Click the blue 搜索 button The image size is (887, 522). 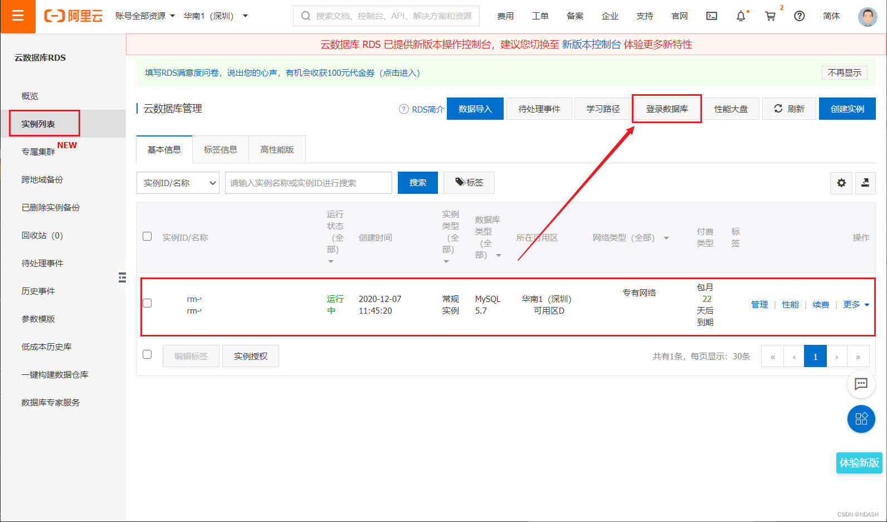click(418, 183)
